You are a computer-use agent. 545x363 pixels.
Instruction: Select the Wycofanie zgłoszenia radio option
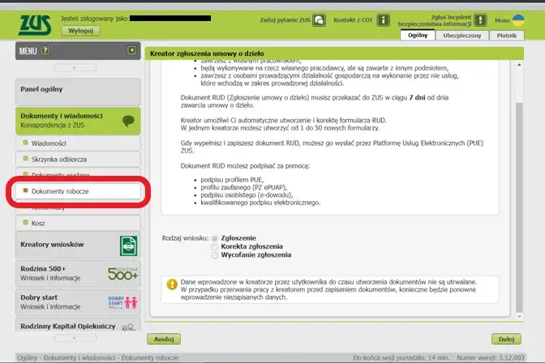[x=215, y=255]
